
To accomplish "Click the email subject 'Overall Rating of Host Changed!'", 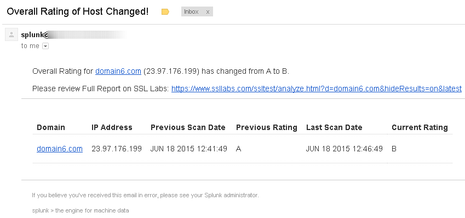I will pyautogui.click(x=78, y=11).
